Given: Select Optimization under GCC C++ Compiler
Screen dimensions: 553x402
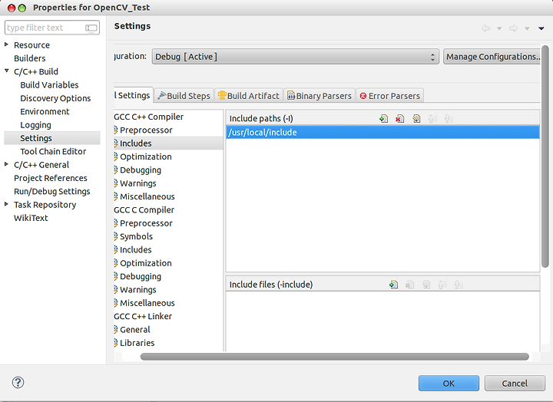Looking at the screenshot, I should 146,157.
